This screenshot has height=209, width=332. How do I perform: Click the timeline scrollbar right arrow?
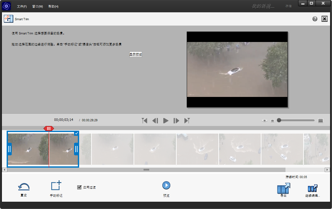click(327, 170)
